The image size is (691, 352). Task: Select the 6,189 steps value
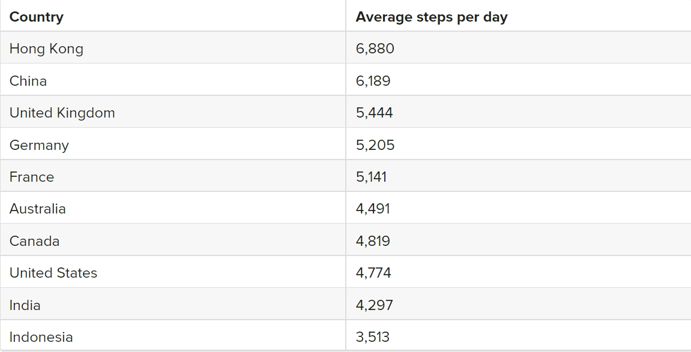tap(373, 81)
